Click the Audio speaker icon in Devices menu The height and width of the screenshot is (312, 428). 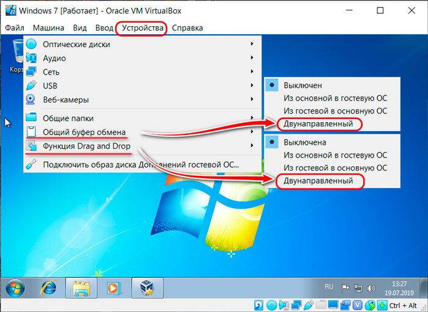(x=31, y=58)
